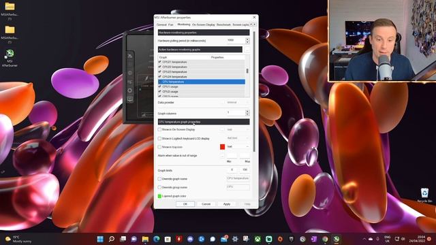Screen dimensions: 436x245
Task: Open Task View on taskbar
Action: pyautogui.click(x=123, y=239)
